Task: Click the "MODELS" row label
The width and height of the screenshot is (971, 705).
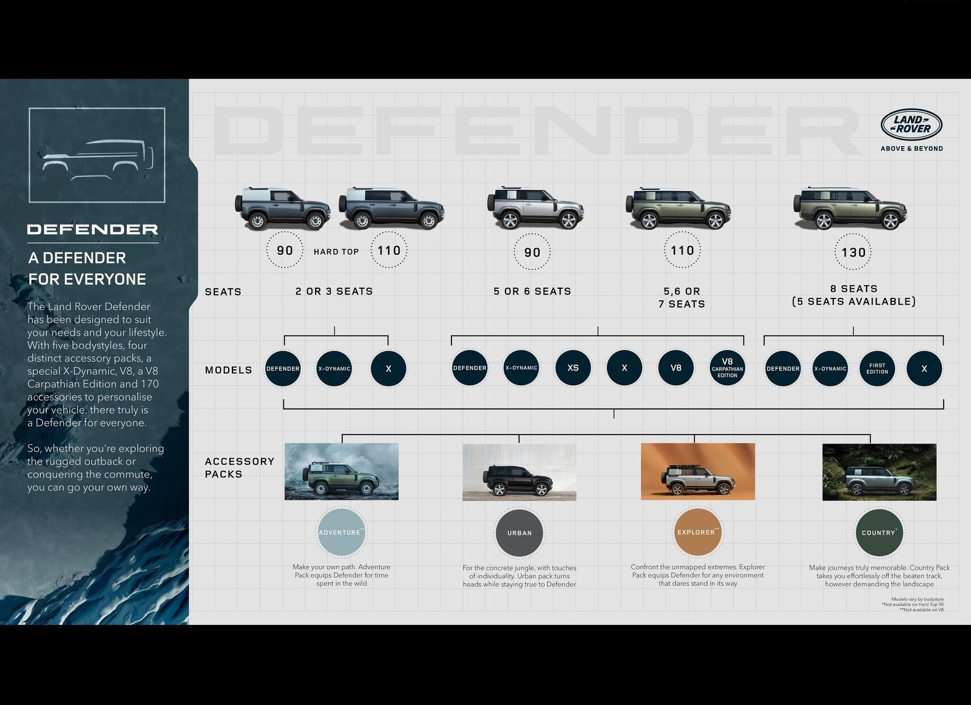Action: [x=229, y=370]
